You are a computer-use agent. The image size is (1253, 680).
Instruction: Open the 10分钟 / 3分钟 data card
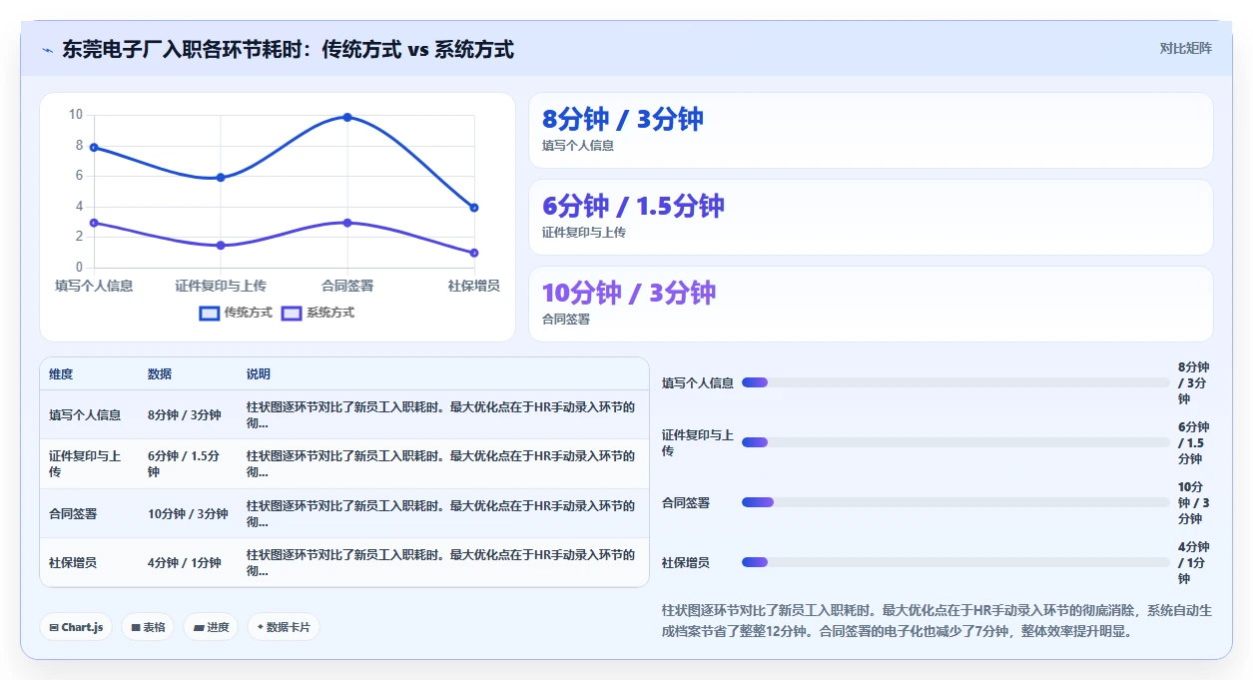(x=871, y=305)
